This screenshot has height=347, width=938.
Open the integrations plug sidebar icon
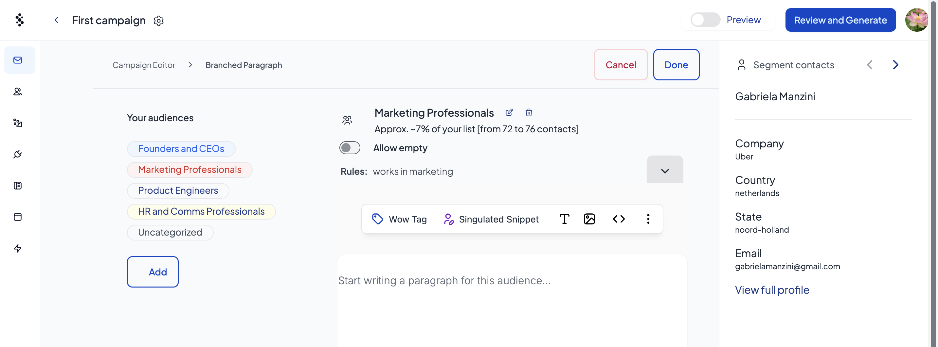18,154
